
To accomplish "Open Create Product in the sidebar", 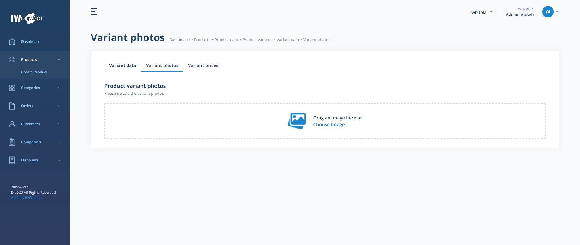I will 34,72.
